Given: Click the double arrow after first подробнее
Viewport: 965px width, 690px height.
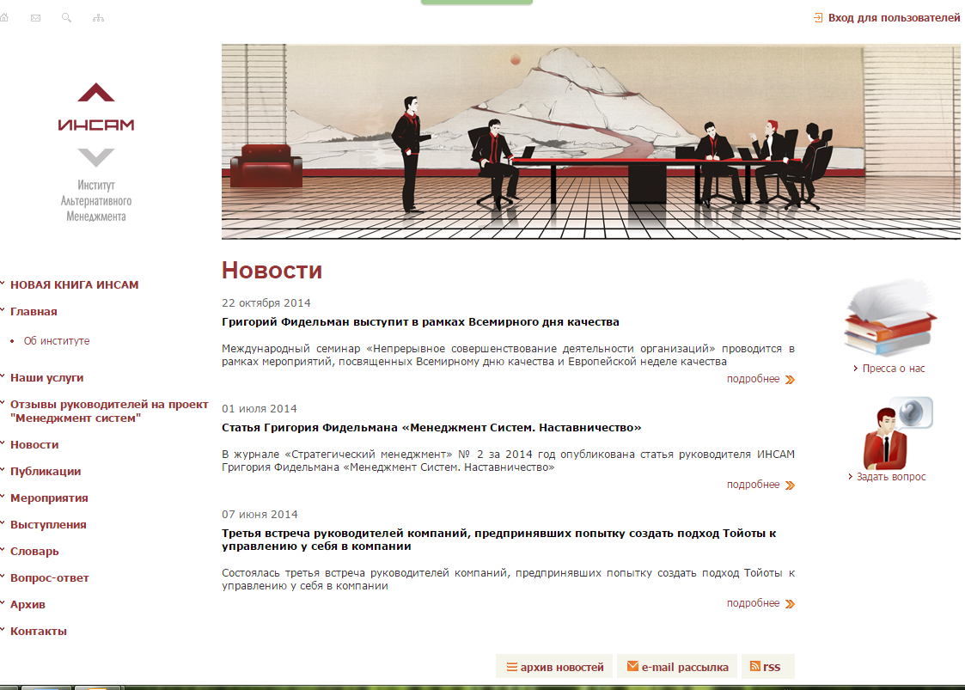Looking at the screenshot, I should click(791, 379).
